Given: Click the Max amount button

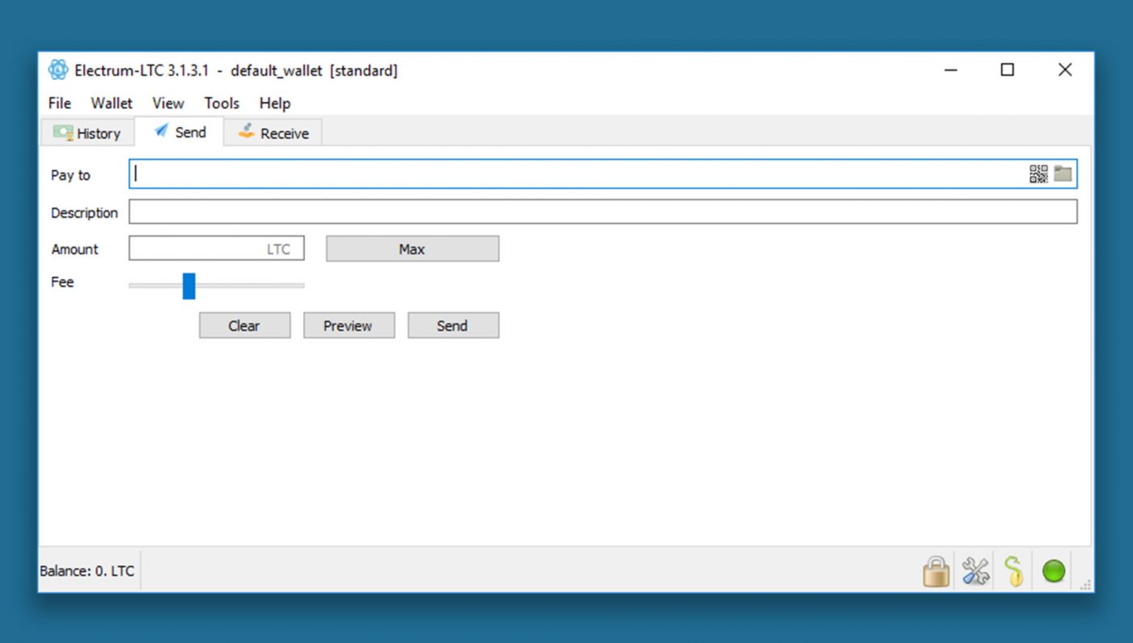Looking at the screenshot, I should pyautogui.click(x=412, y=249).
